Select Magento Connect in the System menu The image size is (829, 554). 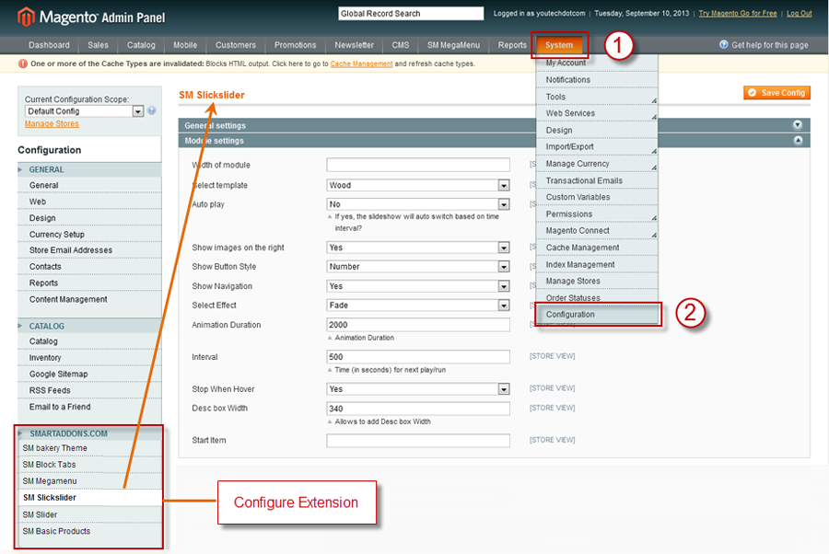(598, 231)
